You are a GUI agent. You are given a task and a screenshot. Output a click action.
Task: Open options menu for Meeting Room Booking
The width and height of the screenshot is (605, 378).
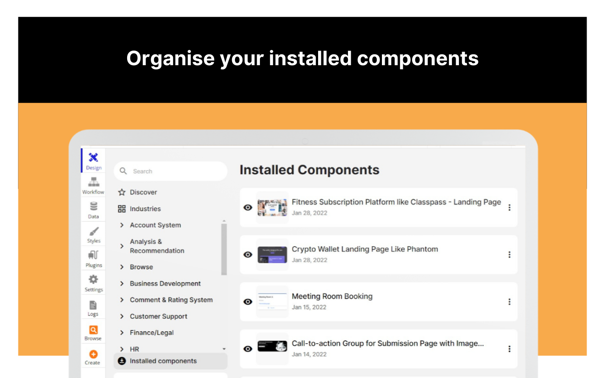(509, 302)
